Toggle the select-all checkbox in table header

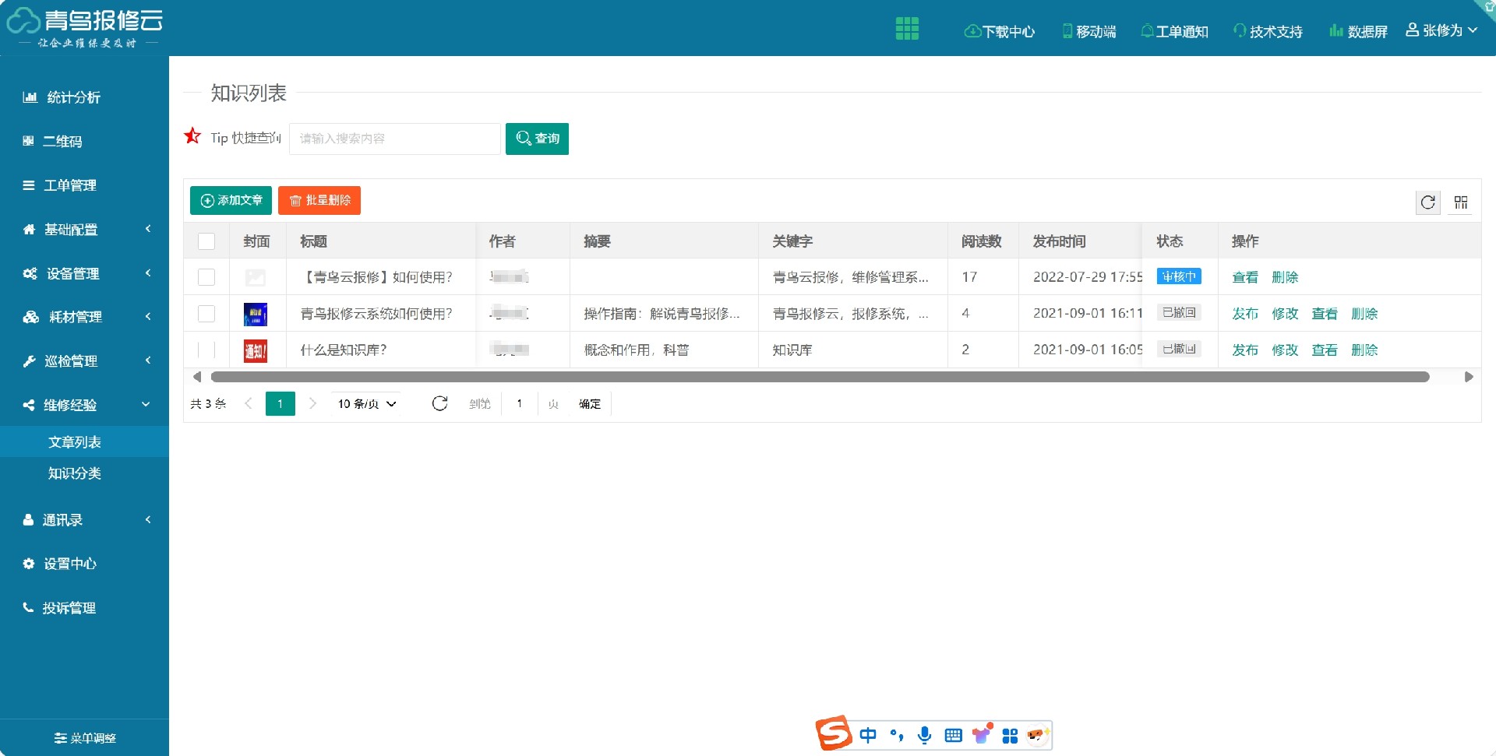(x=206, y=241)
